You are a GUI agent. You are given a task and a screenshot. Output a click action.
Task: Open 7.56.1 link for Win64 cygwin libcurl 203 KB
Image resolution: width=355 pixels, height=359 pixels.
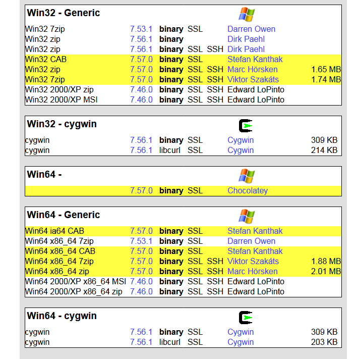141,342
